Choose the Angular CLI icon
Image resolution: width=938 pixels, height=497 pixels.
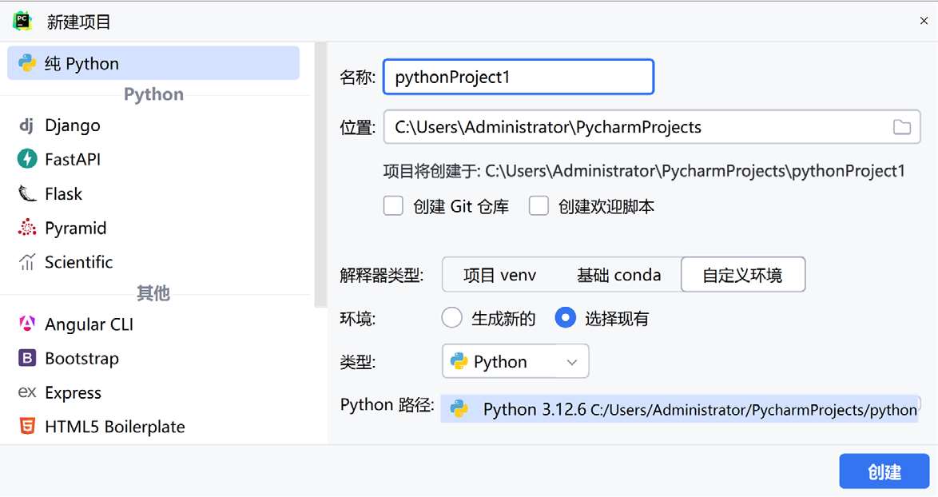tap(27, 324)
